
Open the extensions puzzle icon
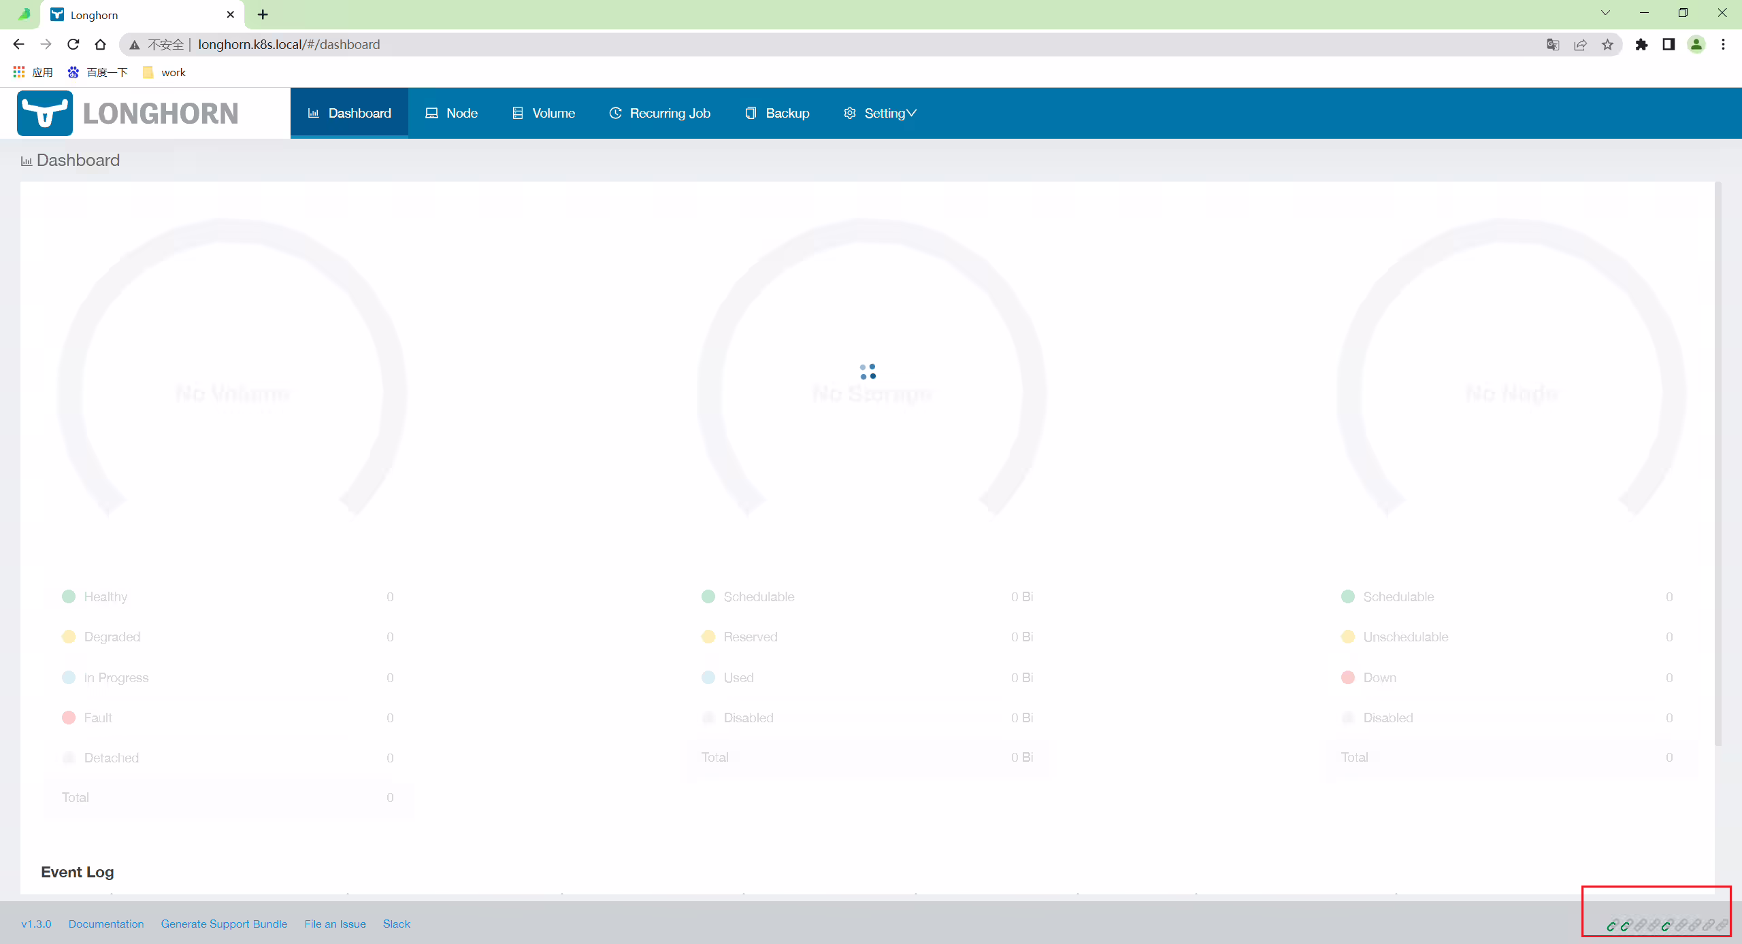click(1642, 44)
